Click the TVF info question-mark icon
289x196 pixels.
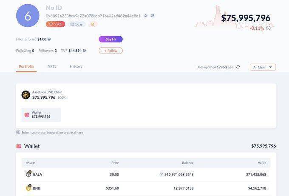click(x=84, y=51)
